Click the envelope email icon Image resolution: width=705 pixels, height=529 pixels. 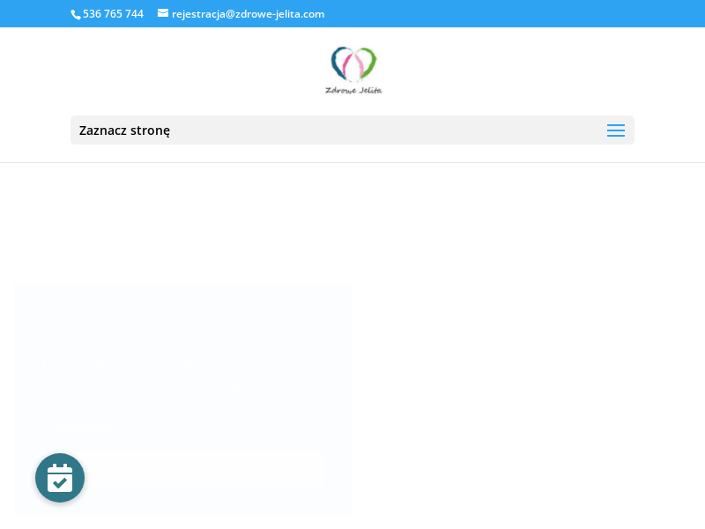point(163,13)
